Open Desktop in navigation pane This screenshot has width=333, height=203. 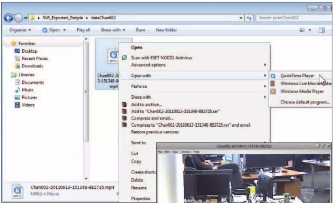[x=30, y=51]
